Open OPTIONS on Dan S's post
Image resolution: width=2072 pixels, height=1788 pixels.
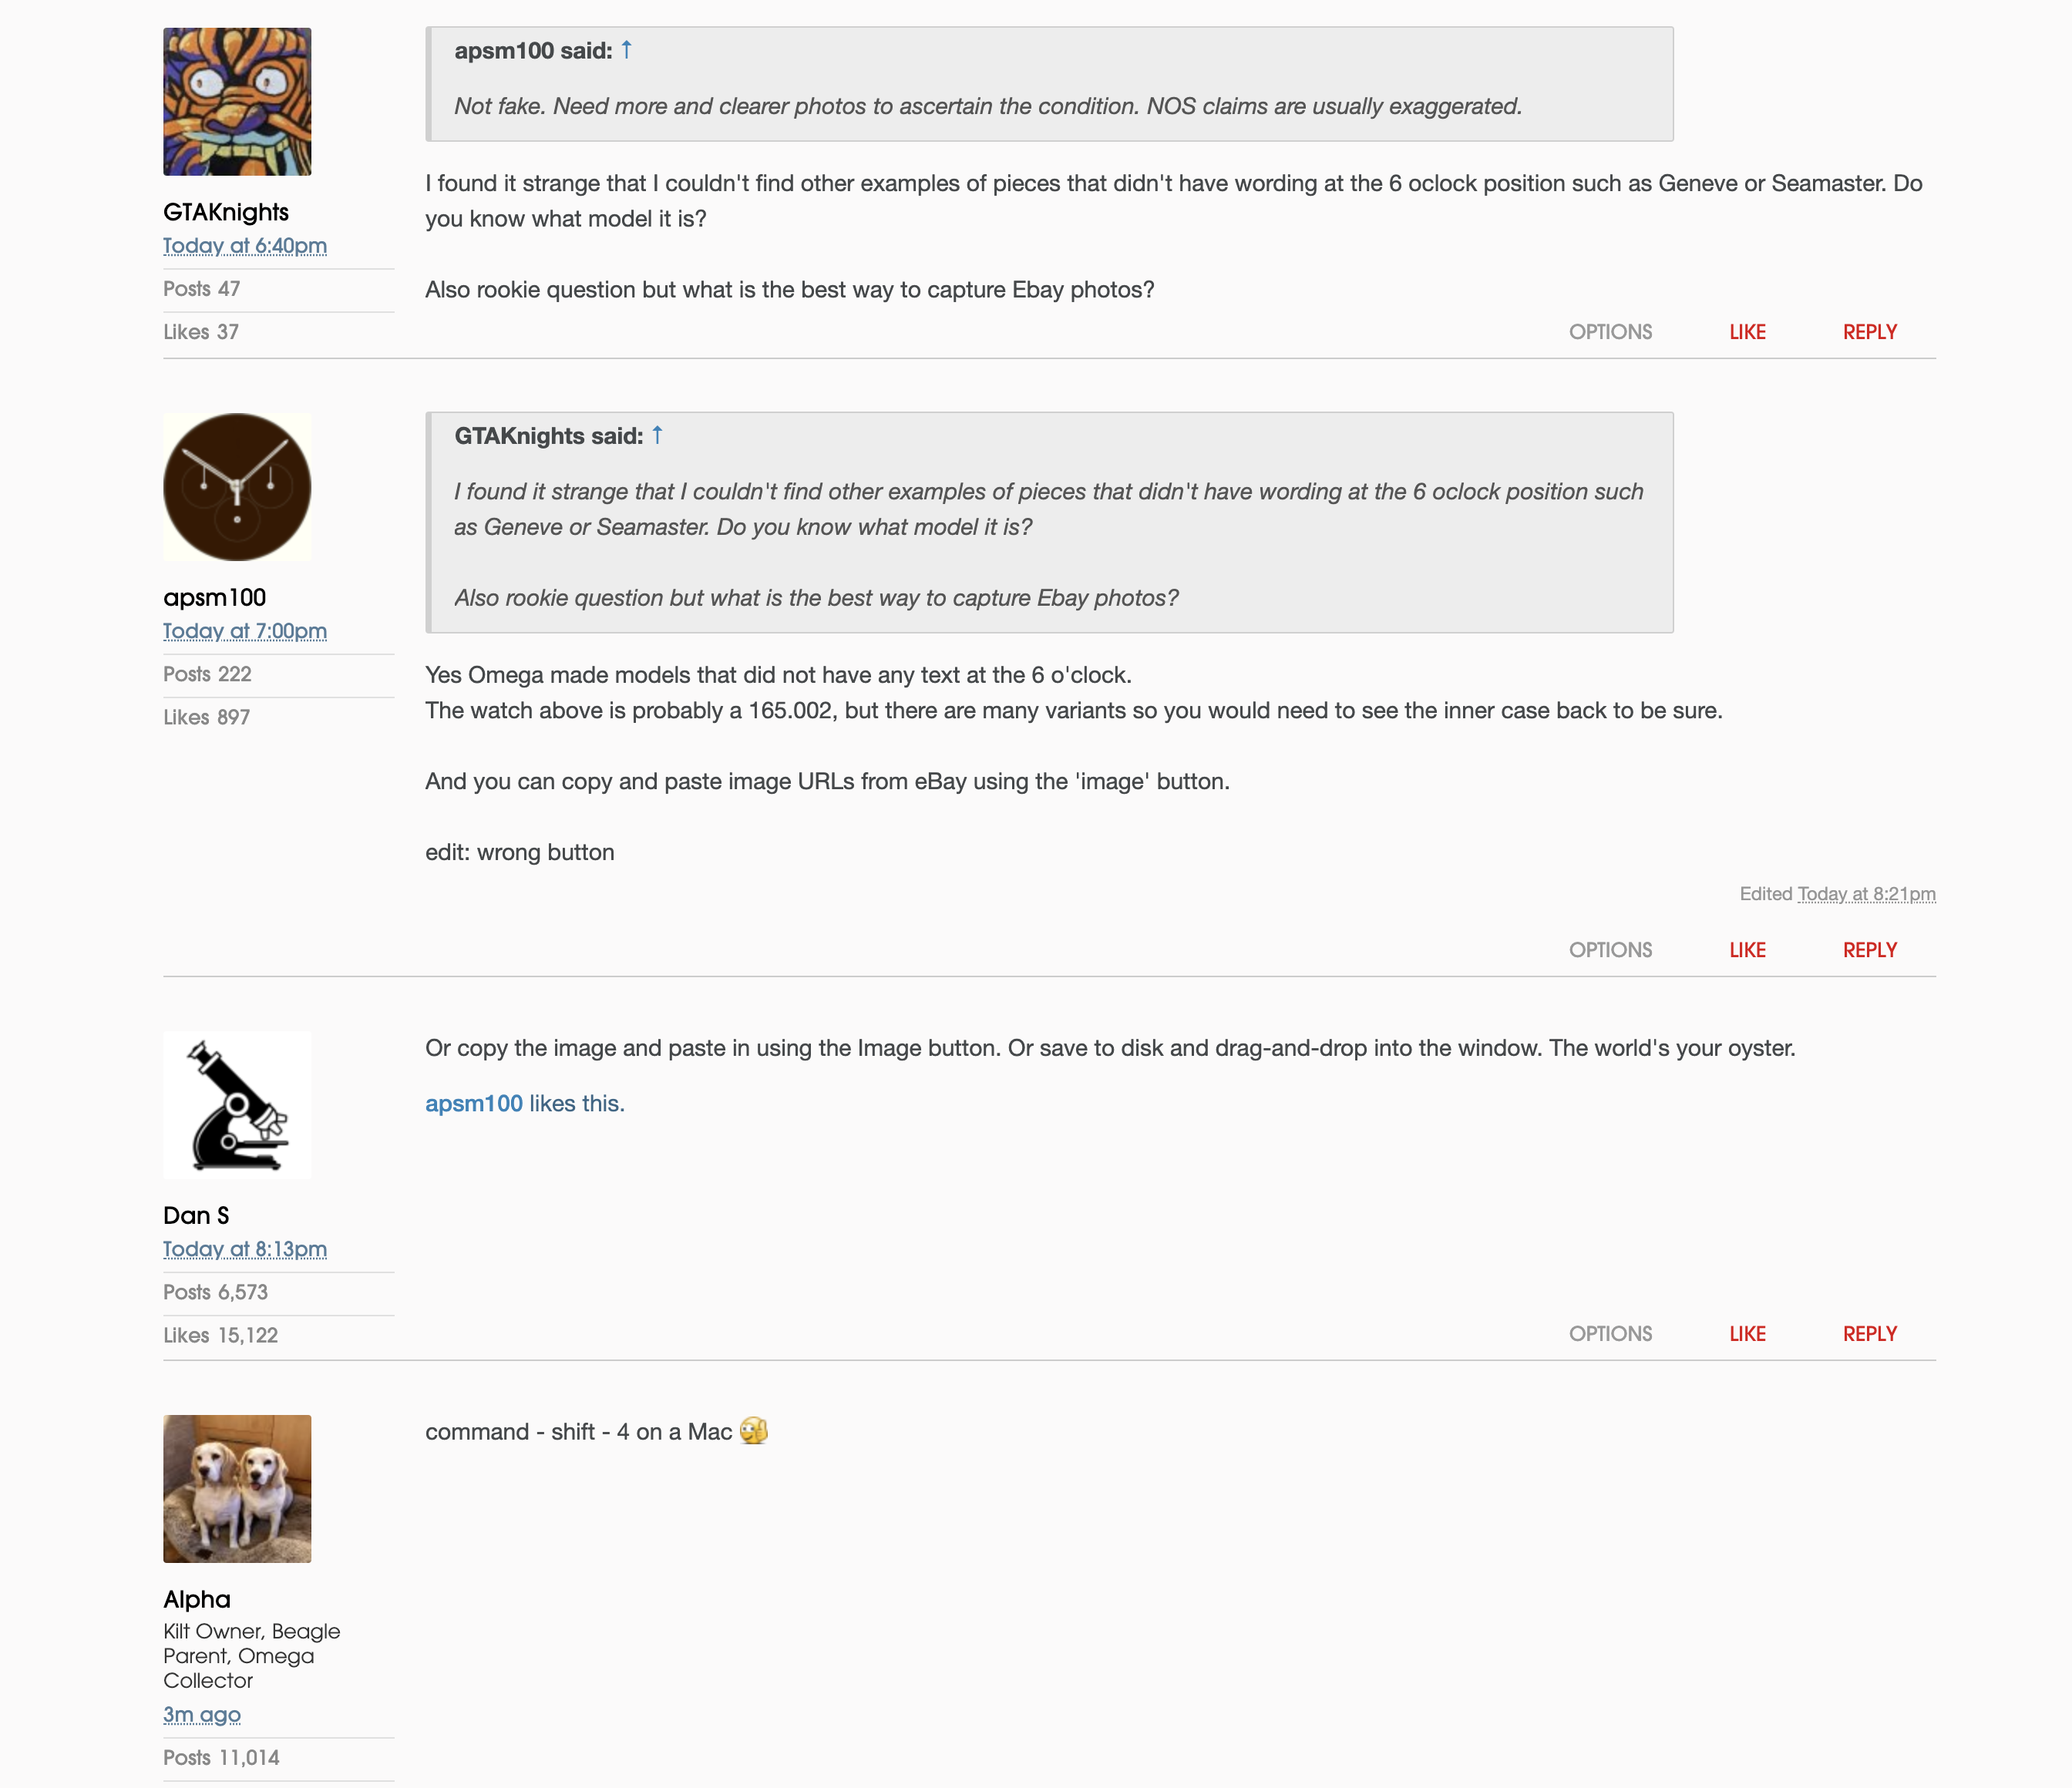1610,1334
